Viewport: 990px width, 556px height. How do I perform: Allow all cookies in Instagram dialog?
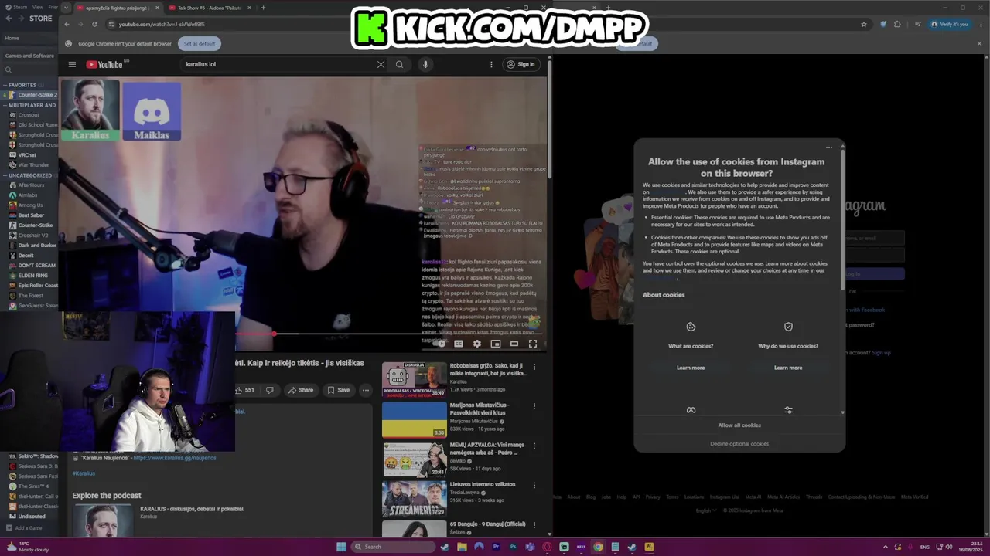tap(739, 425)
